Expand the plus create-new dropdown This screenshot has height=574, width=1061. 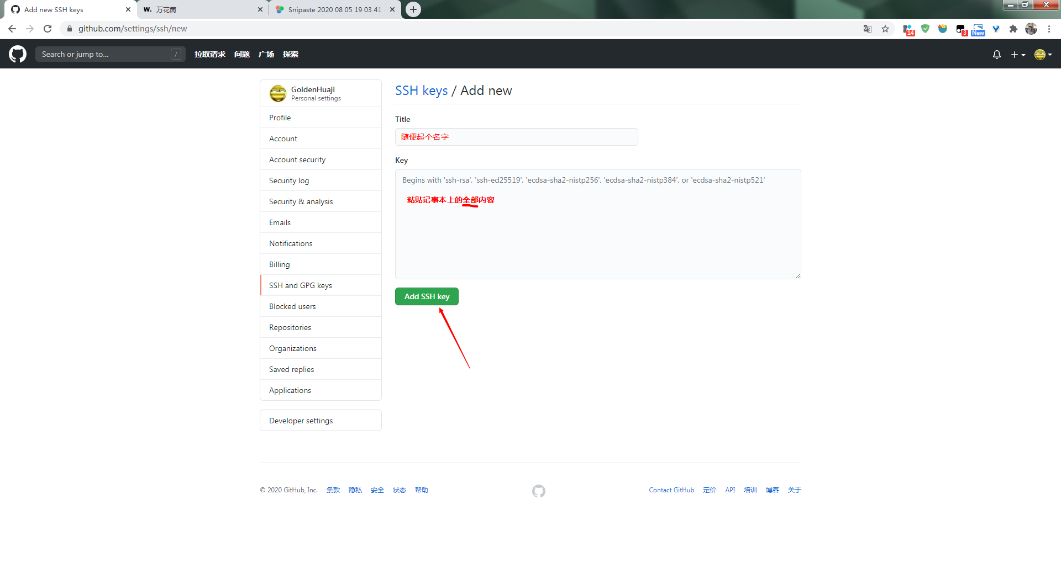(x=1018, y=54)
